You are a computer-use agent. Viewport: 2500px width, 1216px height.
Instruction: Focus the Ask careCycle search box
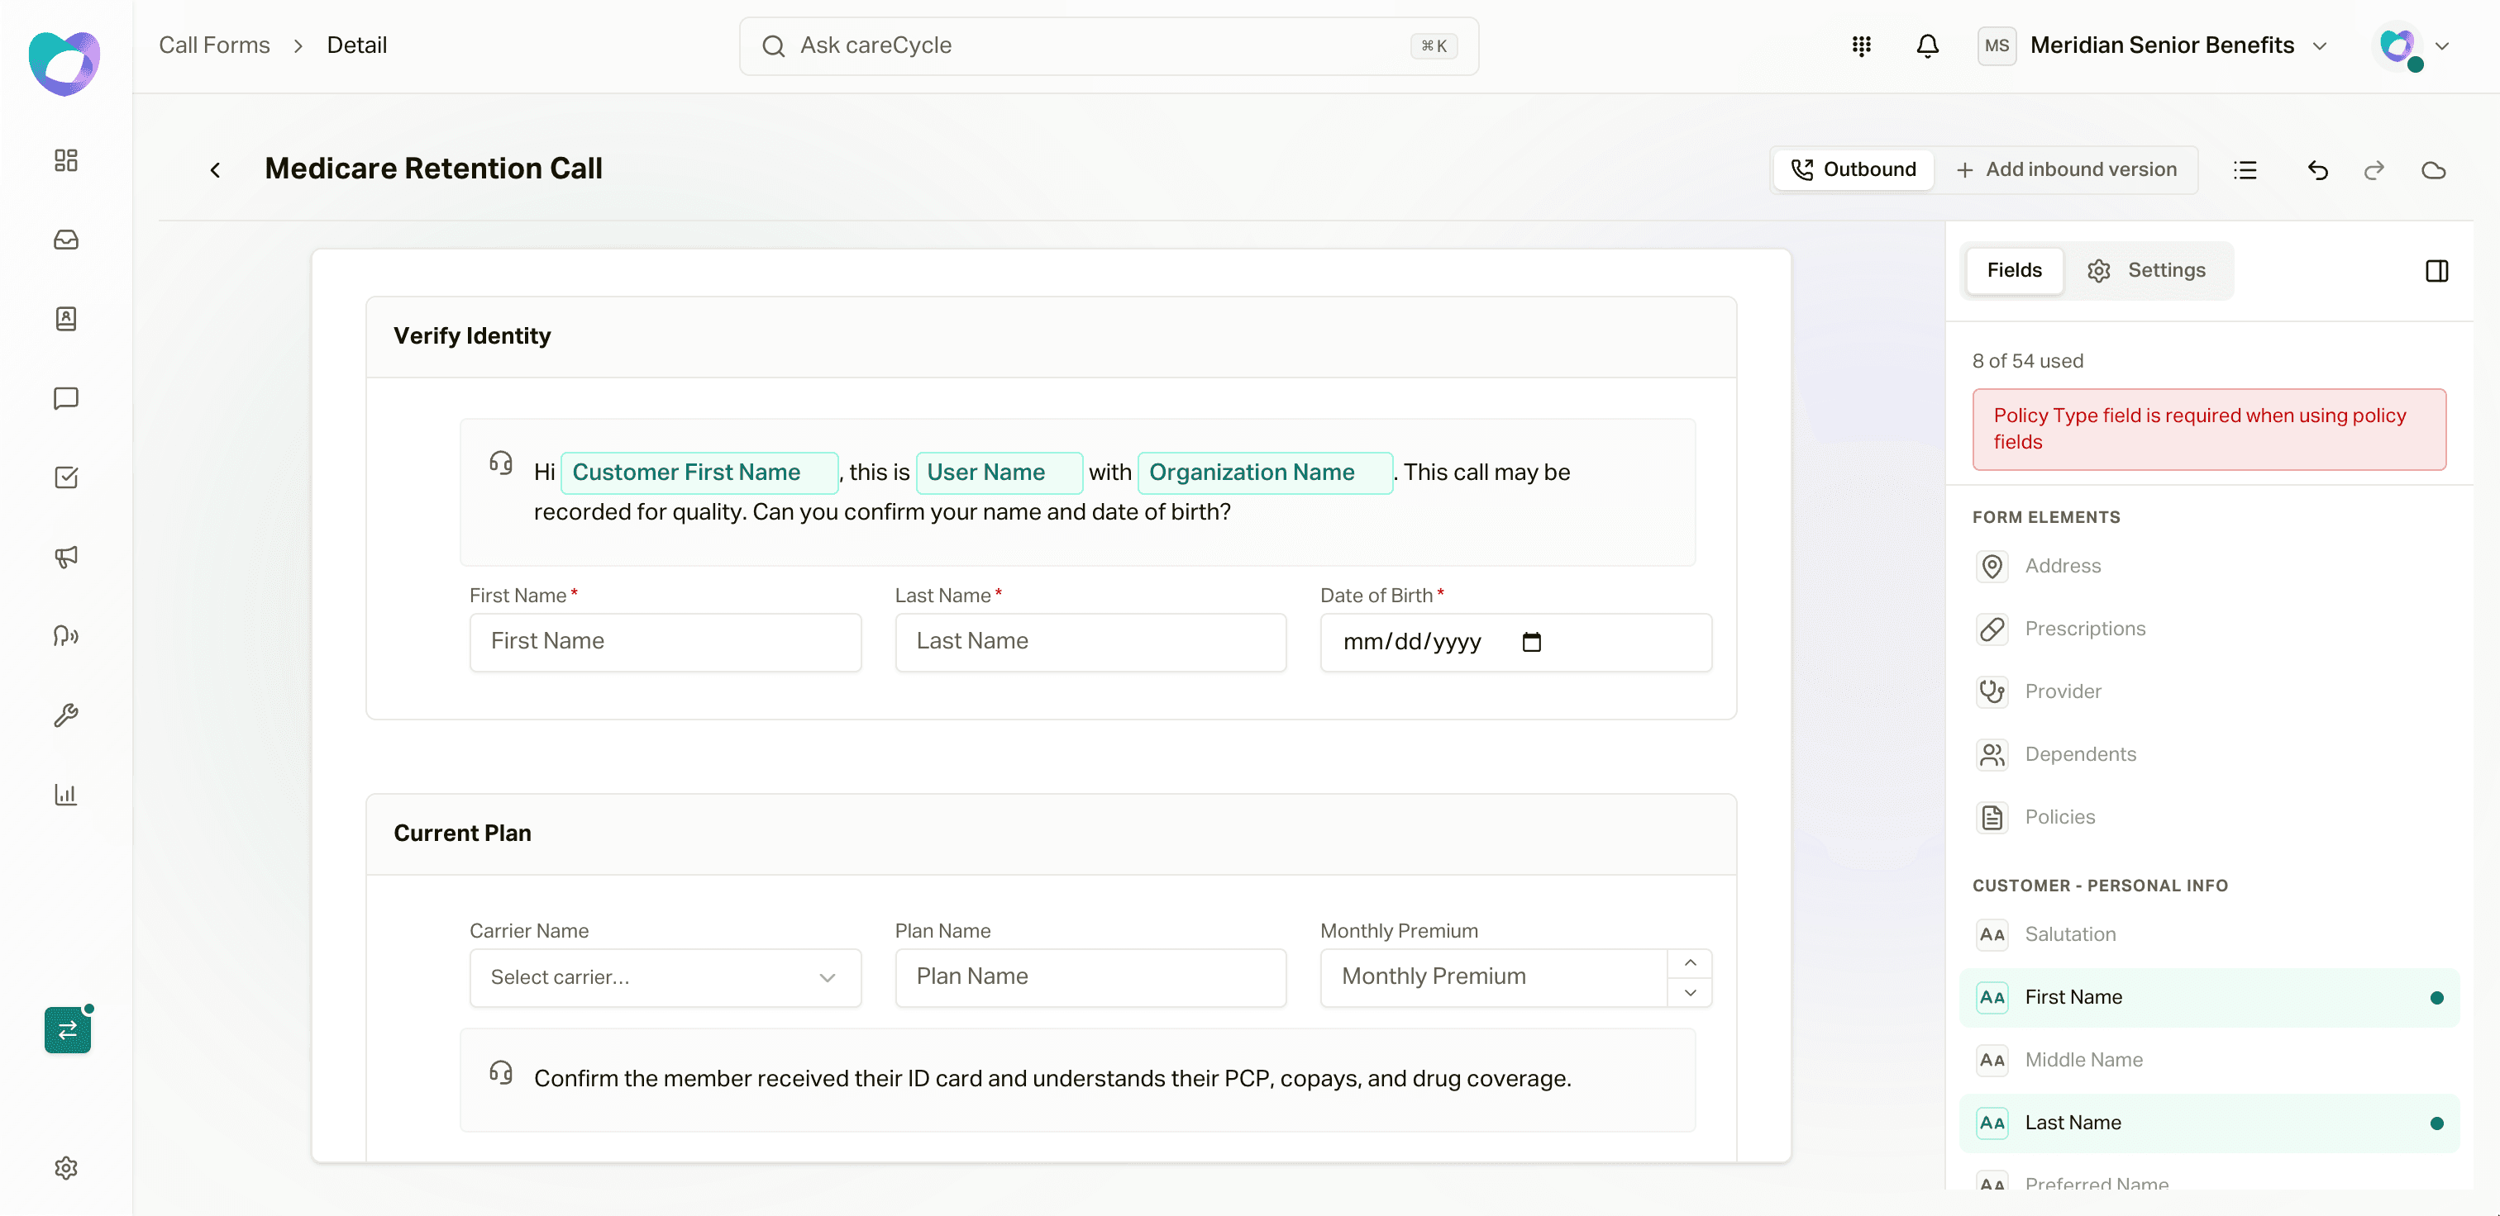[x=1109, y=45]
